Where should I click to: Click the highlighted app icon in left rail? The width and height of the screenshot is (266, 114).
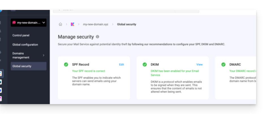[1, 74]
